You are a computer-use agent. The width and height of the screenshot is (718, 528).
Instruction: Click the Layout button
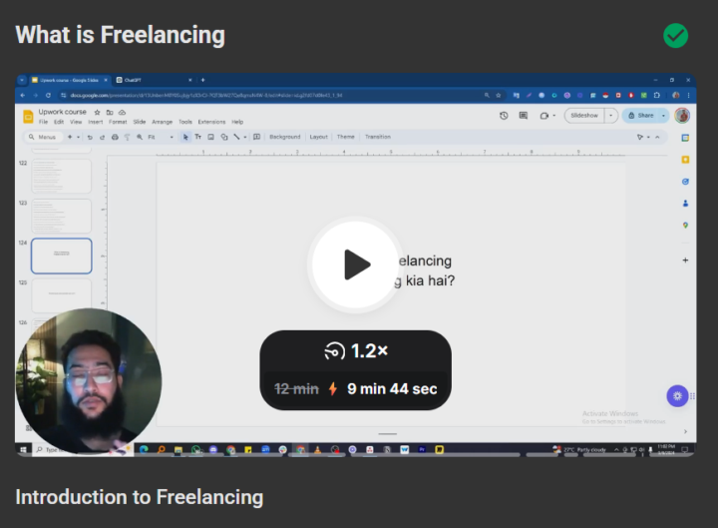pyautogui.click(x=319, y=137)
